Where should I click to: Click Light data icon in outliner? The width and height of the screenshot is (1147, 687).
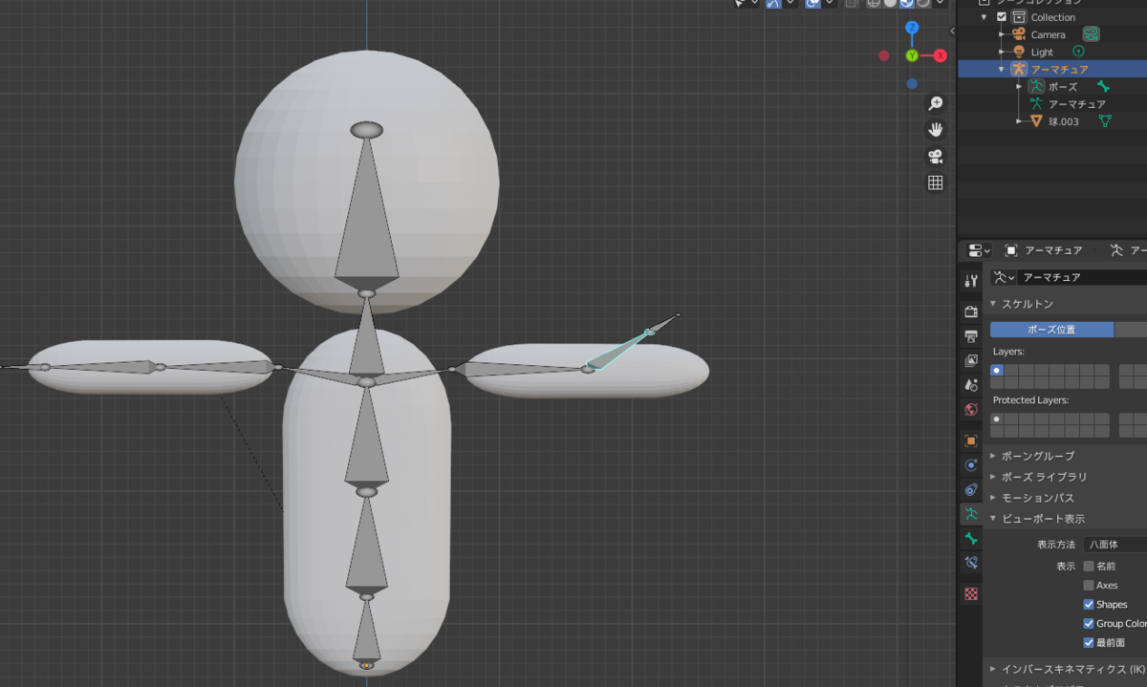click(1079, 52)
